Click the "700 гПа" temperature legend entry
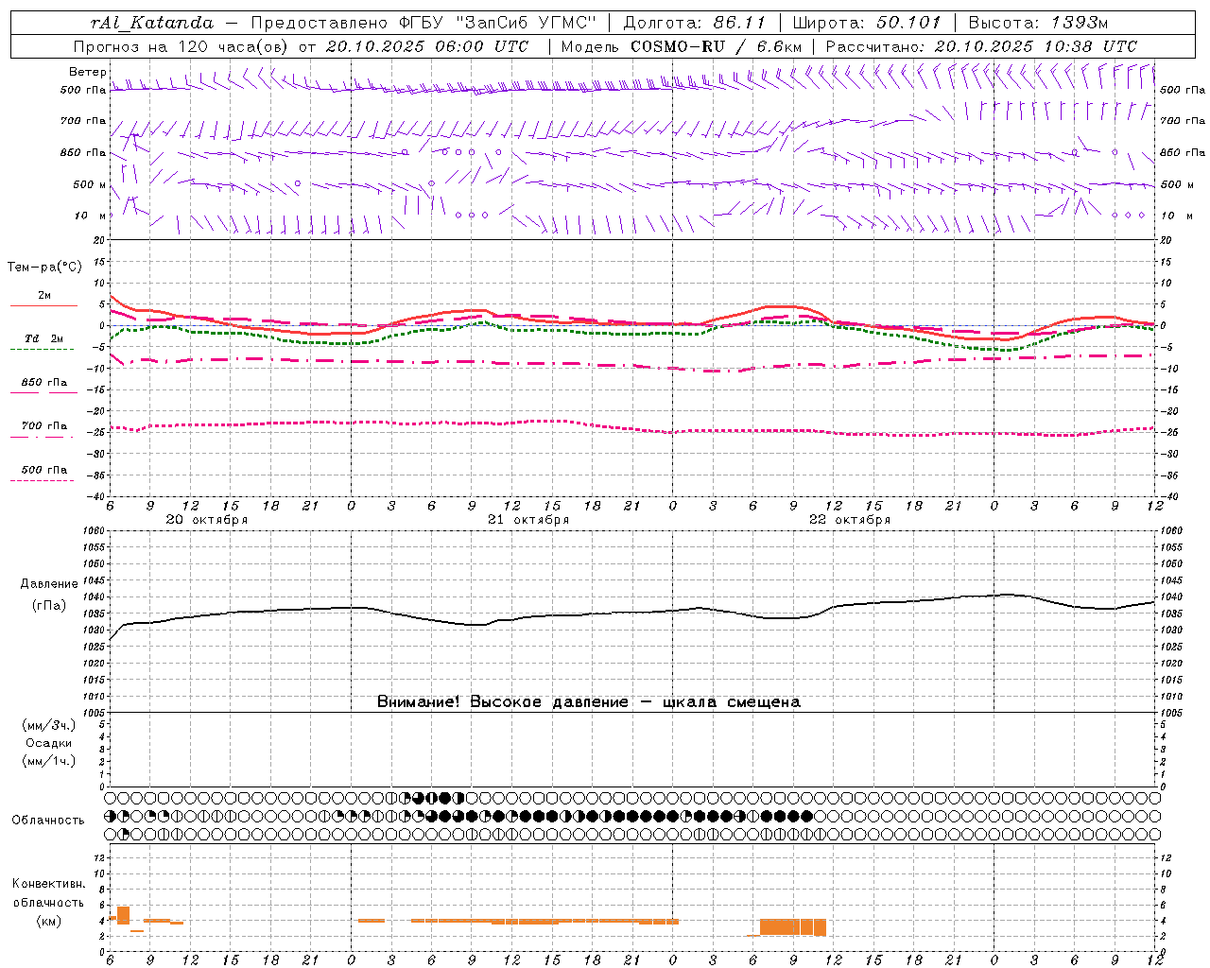 (44, 426)
